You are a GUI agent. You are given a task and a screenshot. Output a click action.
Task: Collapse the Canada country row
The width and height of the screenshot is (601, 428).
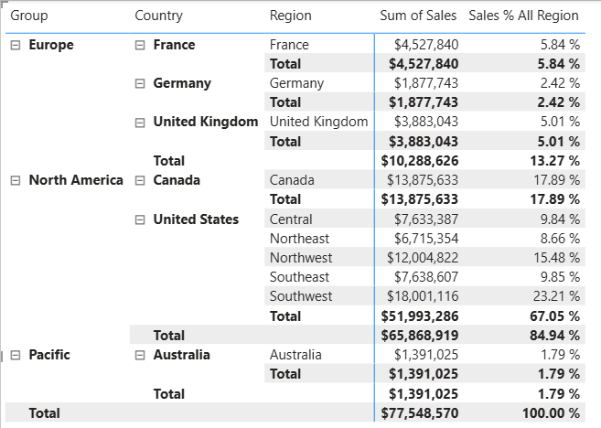pos(140,180)
